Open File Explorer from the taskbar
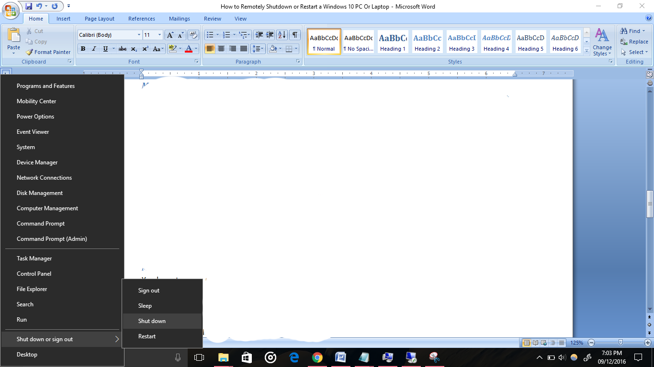Viewport: 654px width, 367px height. pos(223,357)
